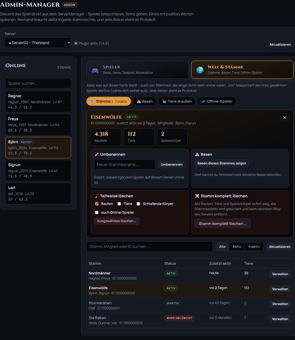295x340 pixels.
Task: Click the pencil icon beside Umbenennen heading
Action: [x=97, y=154]
